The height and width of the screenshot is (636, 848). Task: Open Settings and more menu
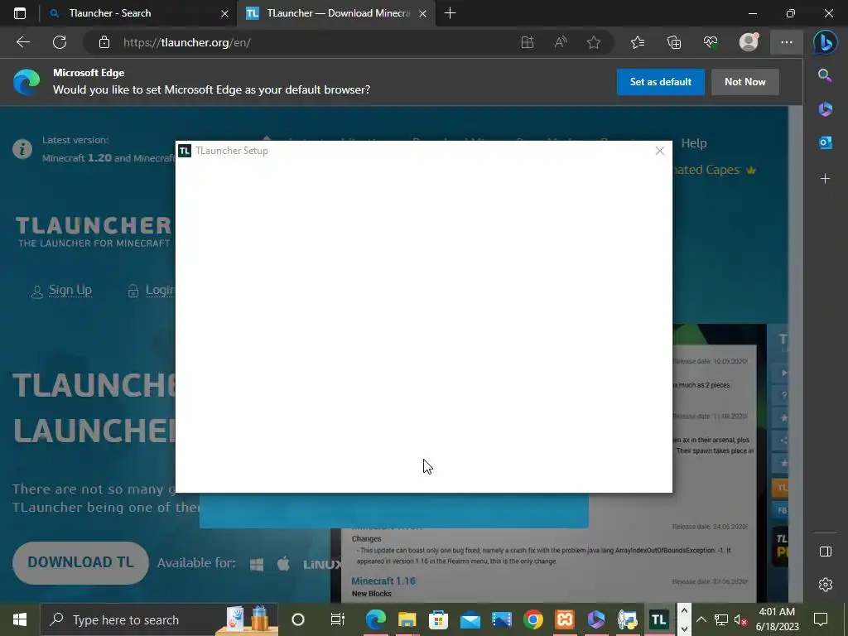click(787, 42)
